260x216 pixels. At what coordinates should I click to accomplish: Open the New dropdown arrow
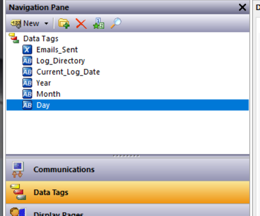(47, 23)
